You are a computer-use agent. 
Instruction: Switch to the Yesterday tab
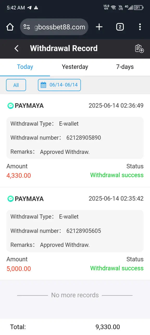tap(75, 67)
